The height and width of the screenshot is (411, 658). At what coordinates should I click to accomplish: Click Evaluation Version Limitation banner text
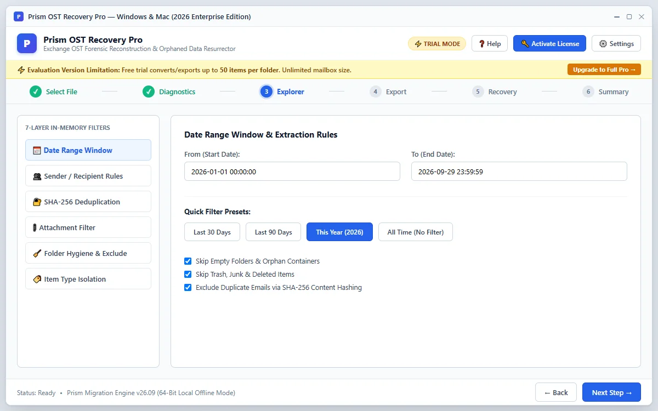pos(73,70)
